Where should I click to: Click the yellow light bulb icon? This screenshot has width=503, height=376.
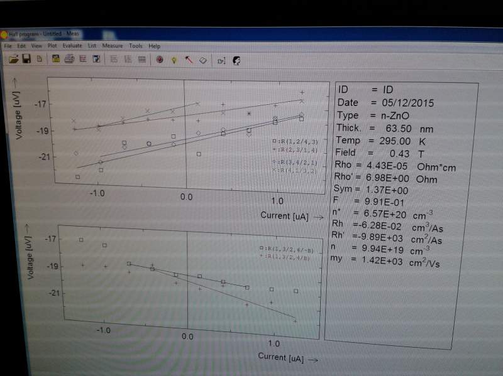pos(174,60)
